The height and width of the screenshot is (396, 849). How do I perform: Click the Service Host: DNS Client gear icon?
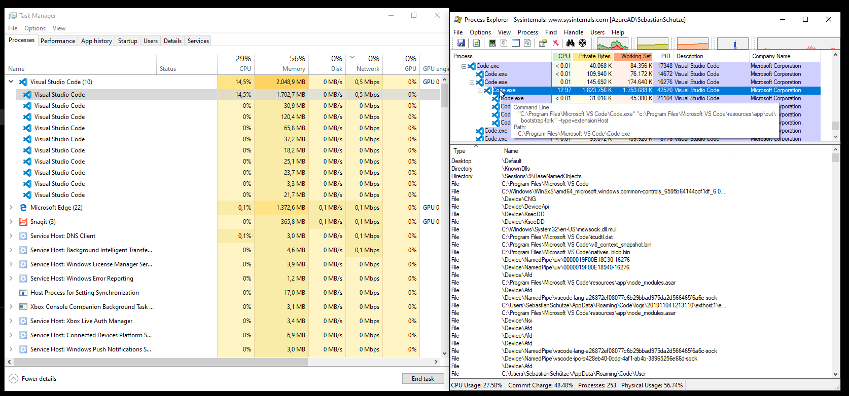(23, 236)
